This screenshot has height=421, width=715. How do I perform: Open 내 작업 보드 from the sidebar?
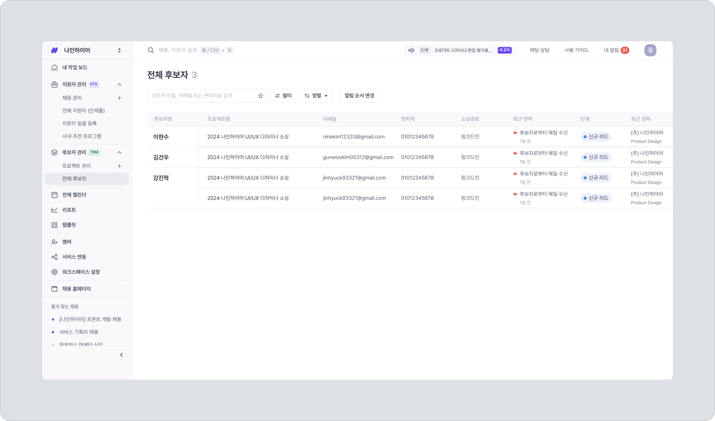75,67
